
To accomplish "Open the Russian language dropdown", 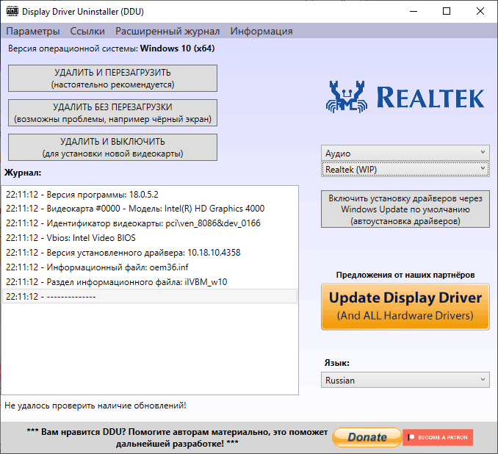I will click(x=405, y=380).
